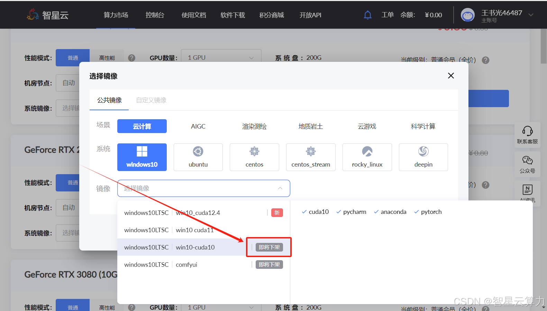The image size is (547, 311).
Task: Choose the win10_cuda12.4 image
Action: coord(203,213)
